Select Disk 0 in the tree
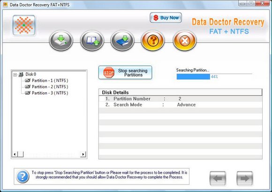This screenshot has height=192, width=272. click(x=30, y=74)
